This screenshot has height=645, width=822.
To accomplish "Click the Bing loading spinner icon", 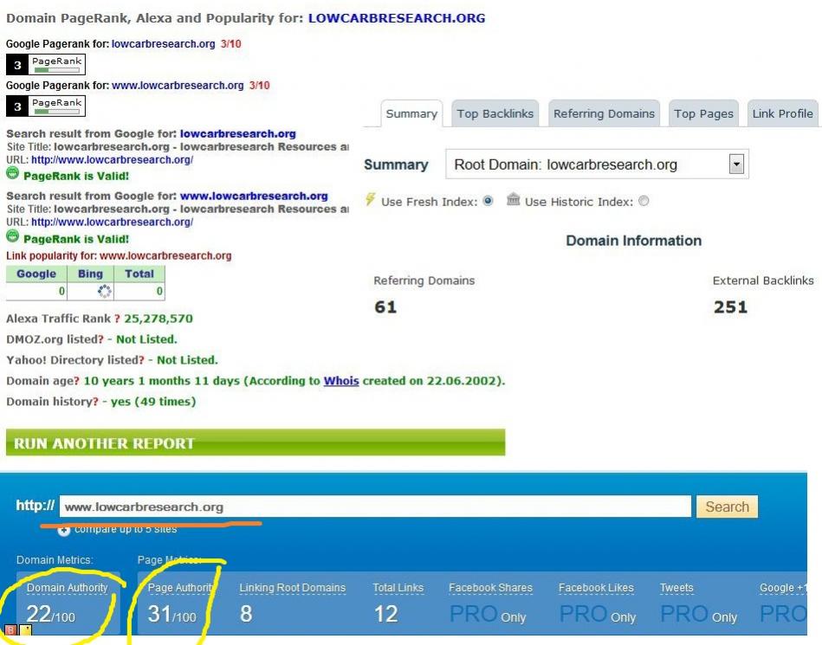I will pyautogui.click(x=104, y=291).
